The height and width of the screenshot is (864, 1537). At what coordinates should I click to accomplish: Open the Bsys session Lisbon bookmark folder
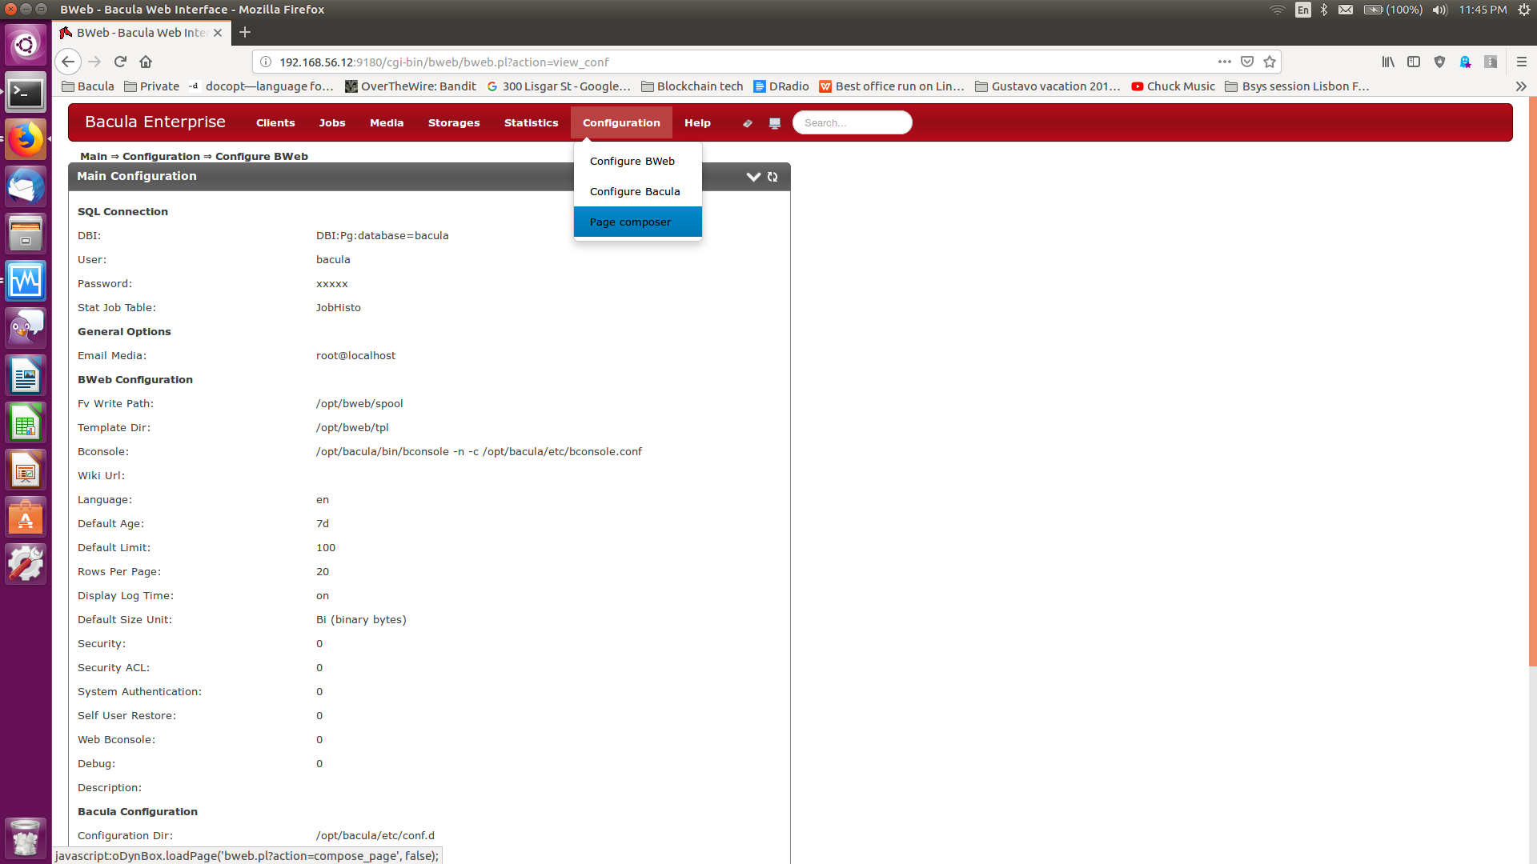[1298, 86]
